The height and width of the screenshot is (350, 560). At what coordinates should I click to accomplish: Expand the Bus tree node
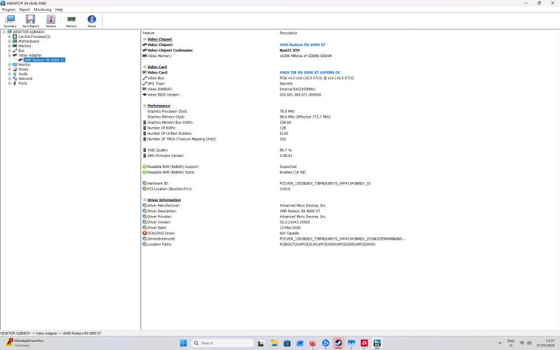(x=10, y=50)
